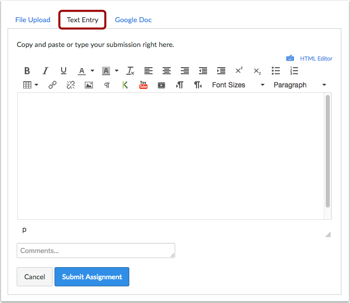Insert YouTube video
Viewport: 350px width, 303px height.
coord(143,85)
